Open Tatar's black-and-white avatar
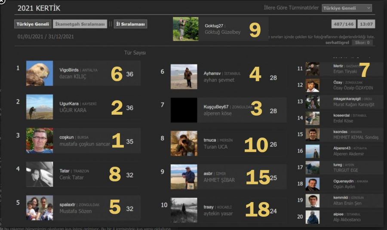Viewport: 387px width, 230px height. click(40, 174)
